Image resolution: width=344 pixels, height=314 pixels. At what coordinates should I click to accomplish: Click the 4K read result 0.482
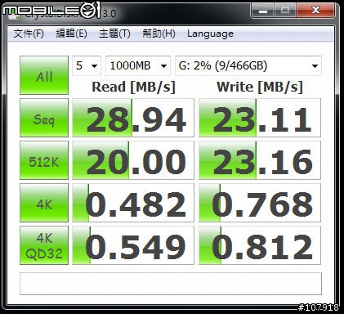[133, 203]
